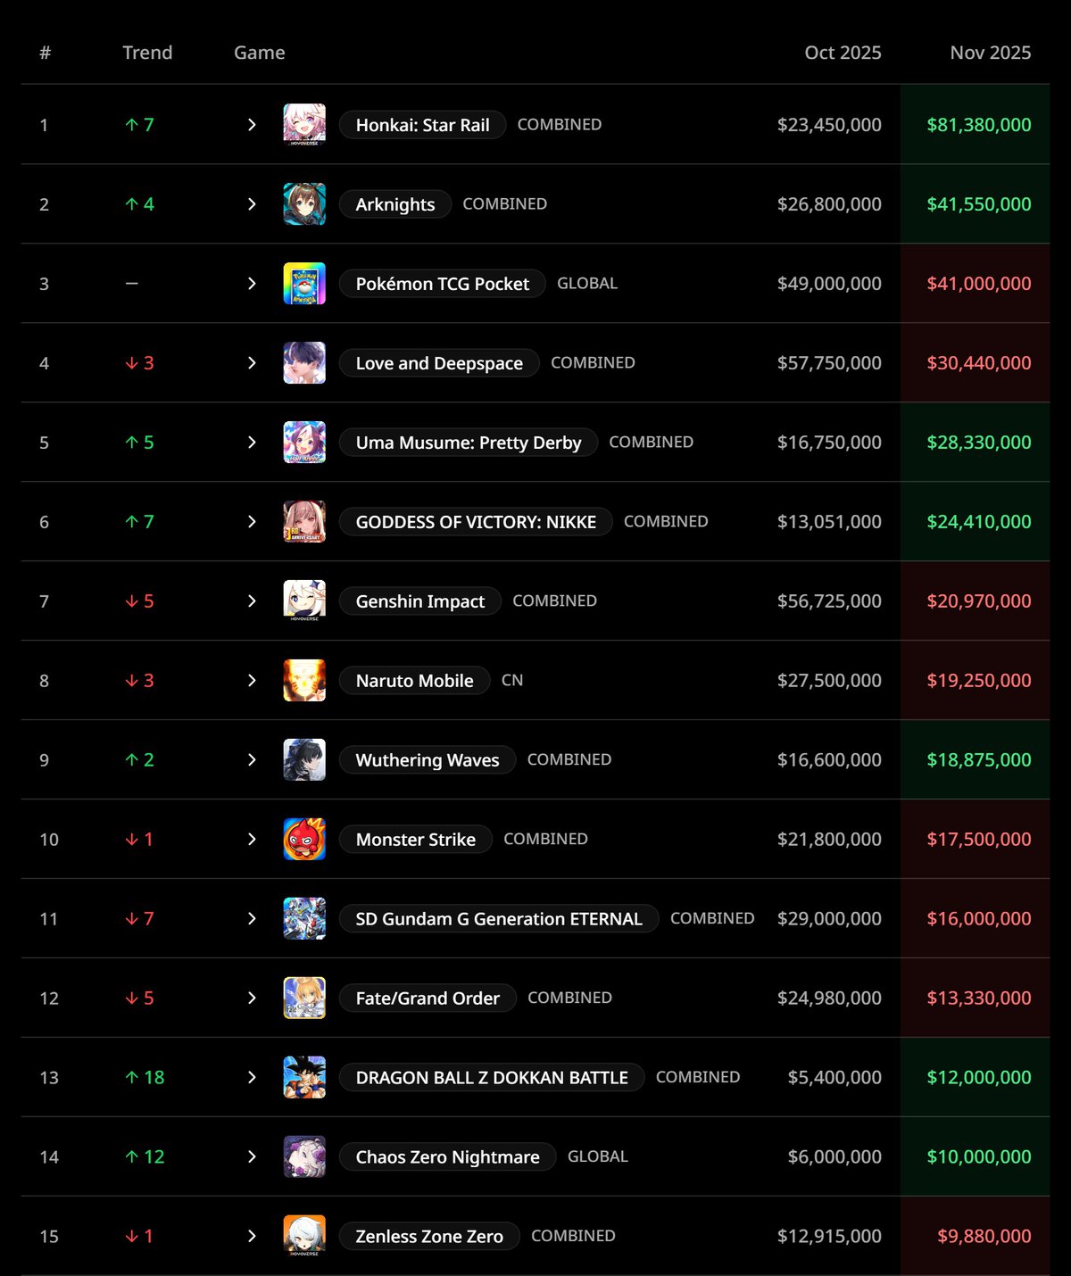Screen dimensions: 1071x1276
Task: Click the Love and Deepspace icon
Action: click(304, 363)
